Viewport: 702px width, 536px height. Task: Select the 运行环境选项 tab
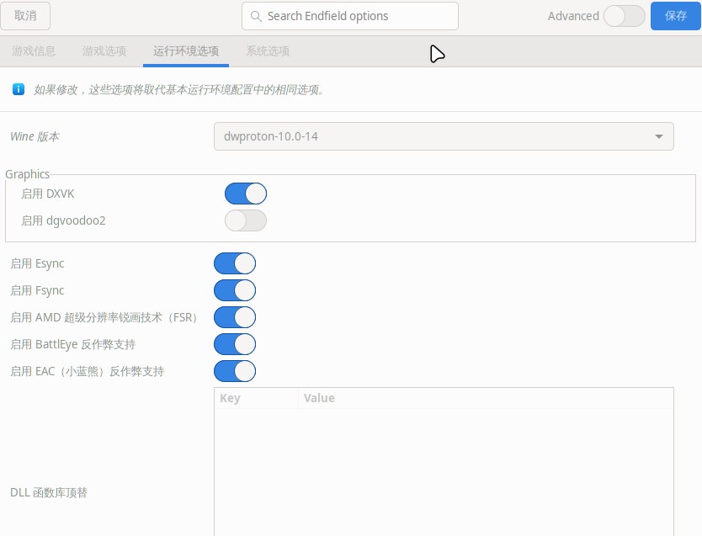(x=186, y=51)
